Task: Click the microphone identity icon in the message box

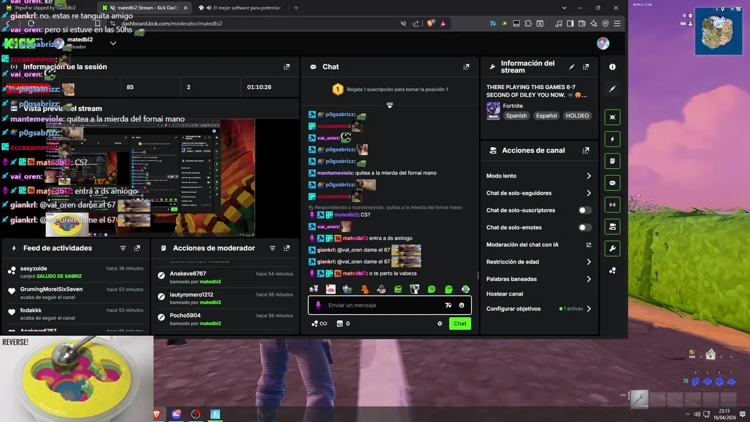Action: coord(319,305)
